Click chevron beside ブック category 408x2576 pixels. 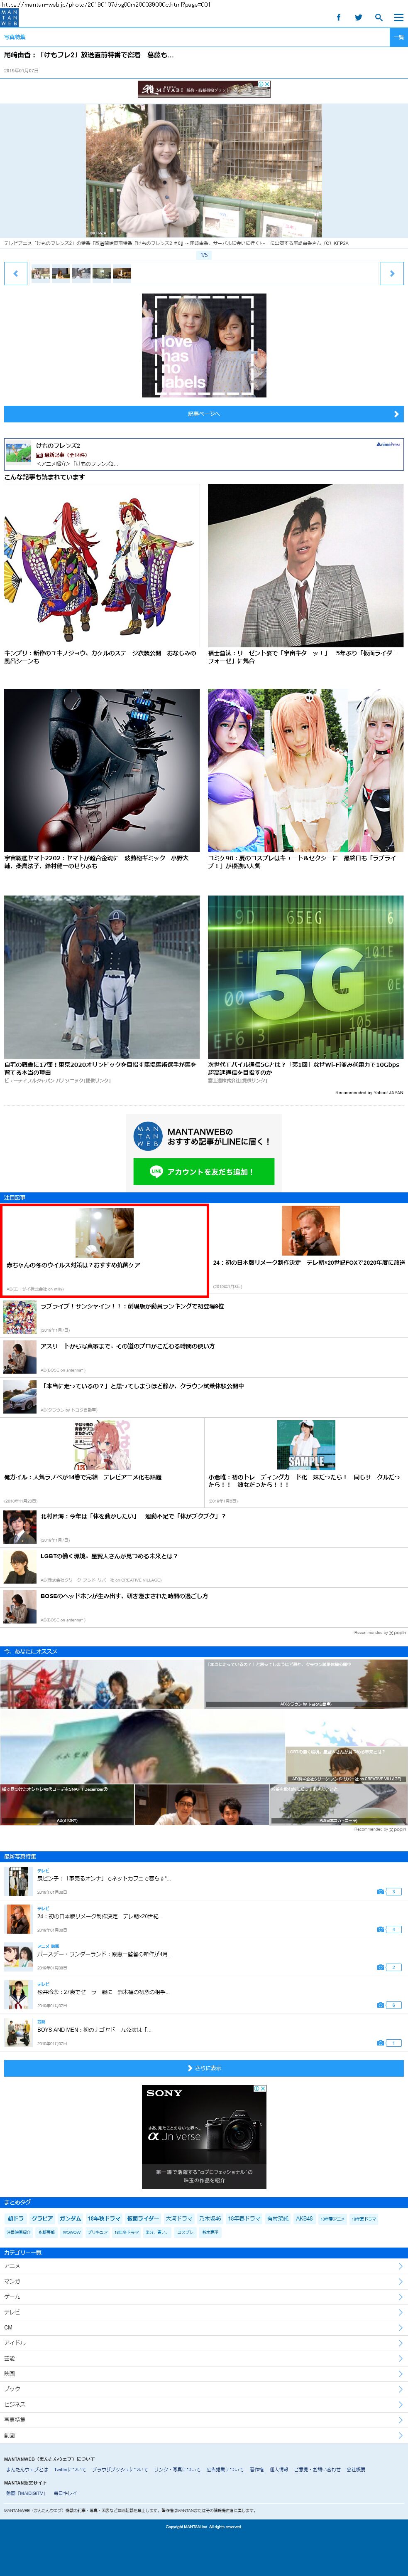400,2389
